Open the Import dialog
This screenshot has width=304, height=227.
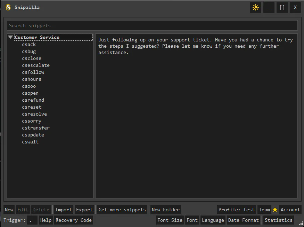[64, 210]
